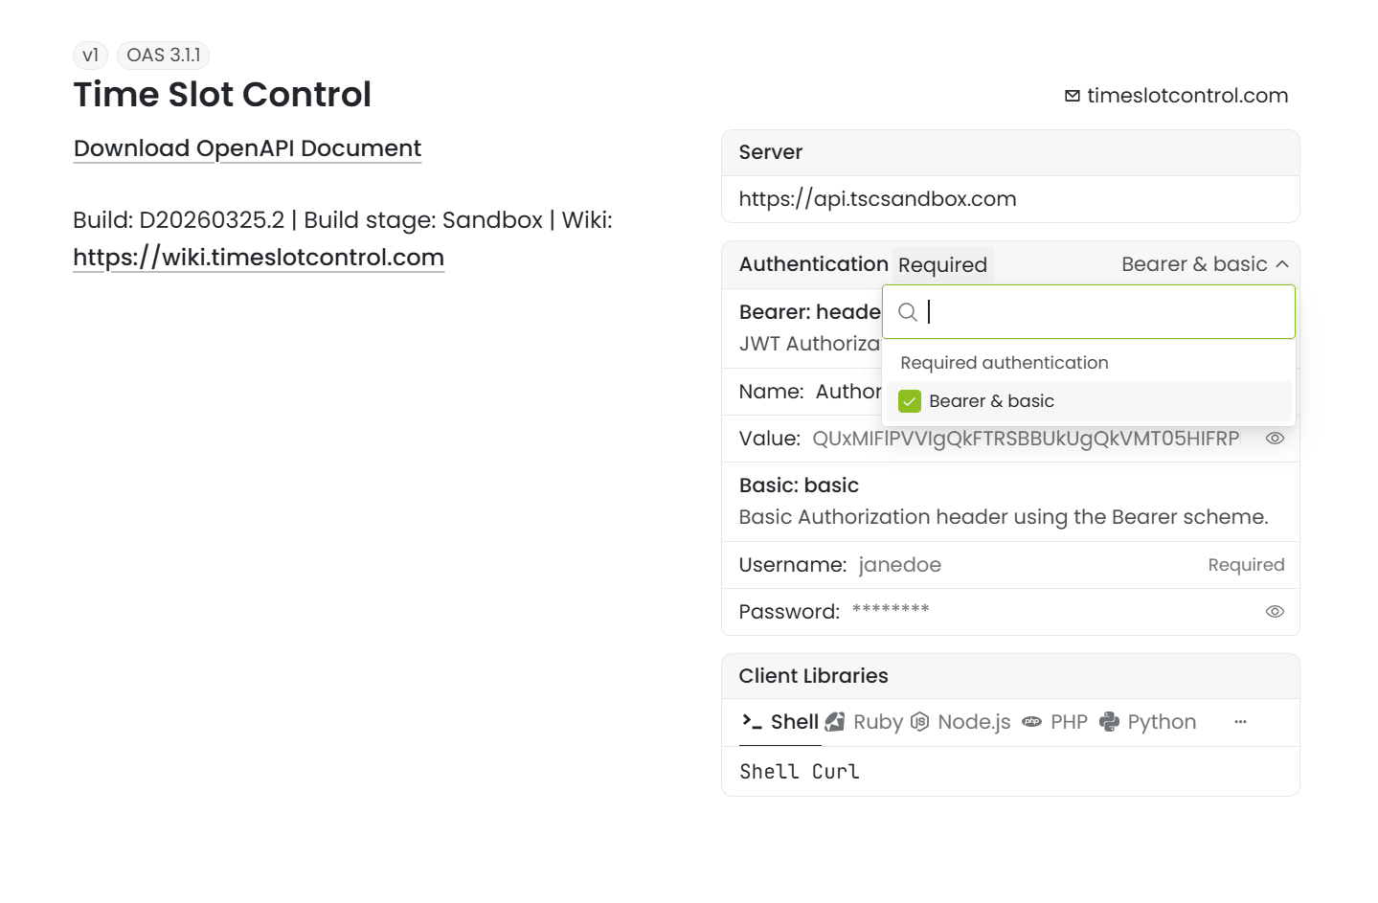Click the PHP logo icon

(1031, 722)
